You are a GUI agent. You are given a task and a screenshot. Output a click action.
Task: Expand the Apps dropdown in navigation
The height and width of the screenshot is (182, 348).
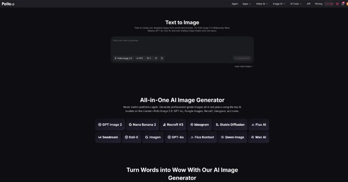247,4
